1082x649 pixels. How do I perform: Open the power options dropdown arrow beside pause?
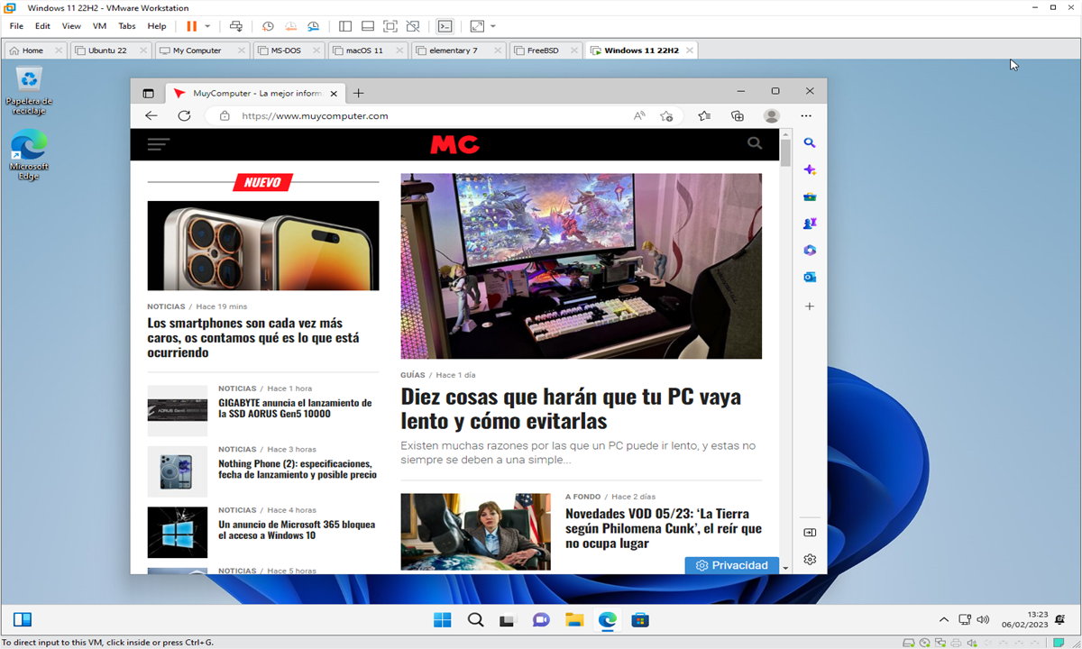click(207, 26)
